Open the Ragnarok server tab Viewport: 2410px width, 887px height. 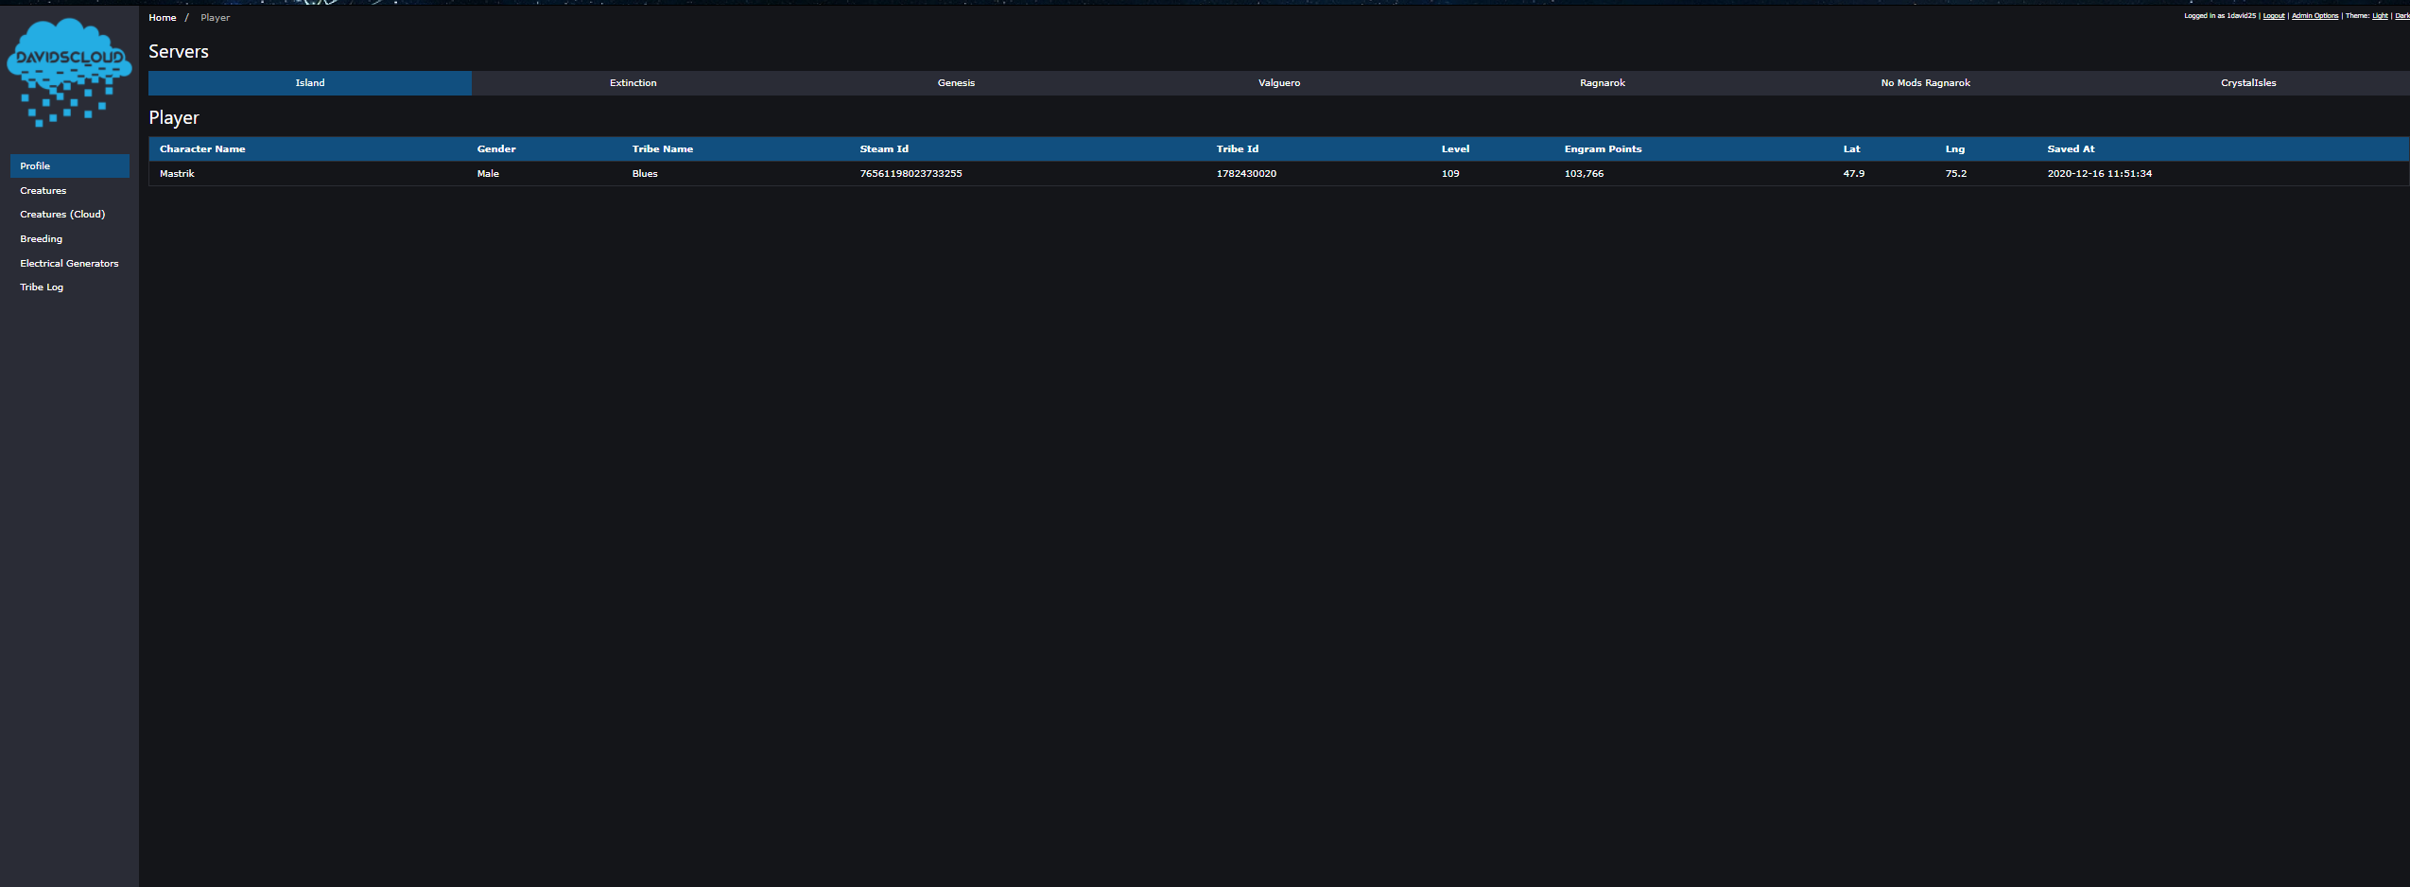point(1602,83)
